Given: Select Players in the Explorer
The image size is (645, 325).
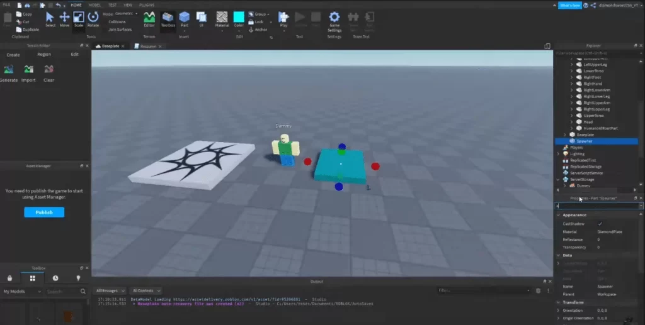Looking at the screenshot, I should coord(576,147).
